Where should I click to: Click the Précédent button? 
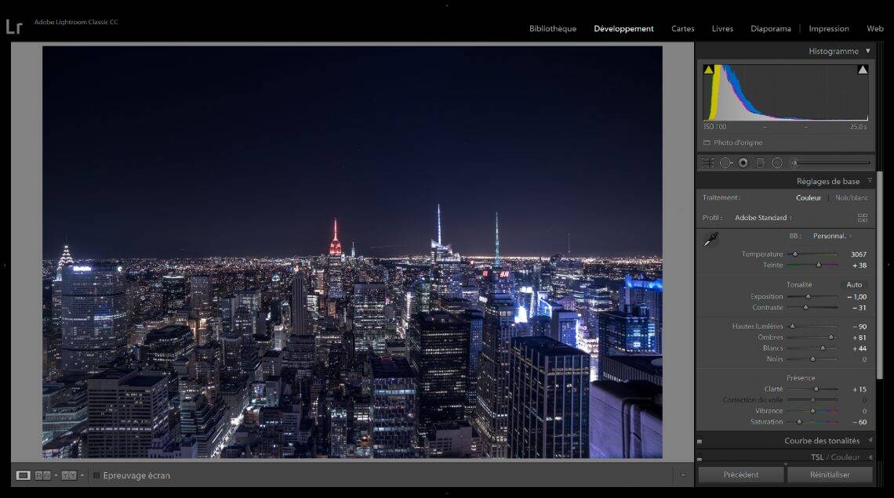point(741,475)
